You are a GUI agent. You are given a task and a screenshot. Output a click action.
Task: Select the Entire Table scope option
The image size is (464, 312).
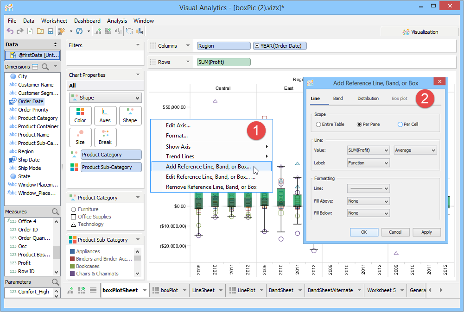(x=318, y=125)
